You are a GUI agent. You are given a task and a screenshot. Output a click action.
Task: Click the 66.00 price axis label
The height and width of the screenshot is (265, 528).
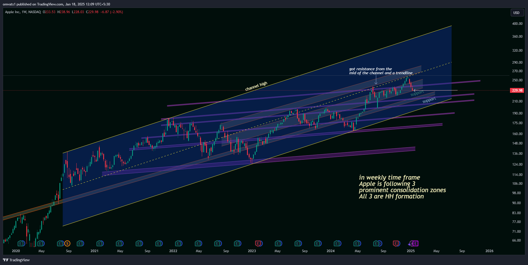click(x=516, y=240)
